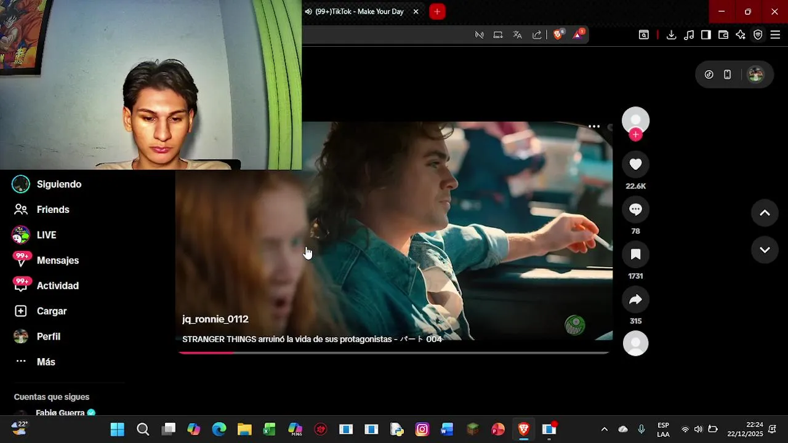Open the Get App phone icon

(x=727, y=74)
